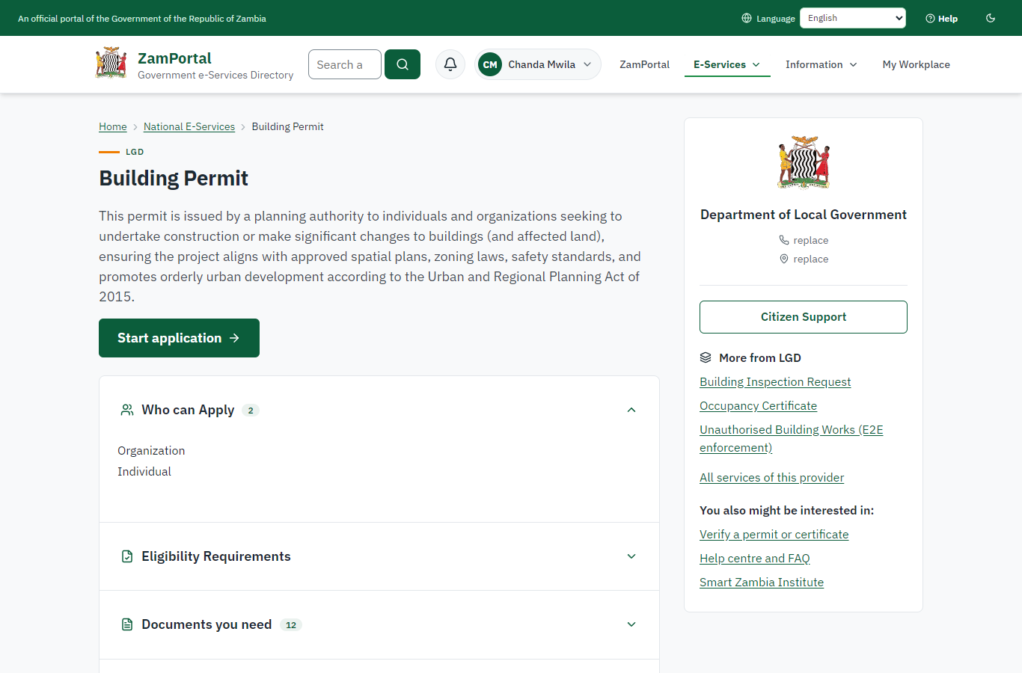
Task: Click the 'Organization' applicant entry
Action: (x=151, y=450)
